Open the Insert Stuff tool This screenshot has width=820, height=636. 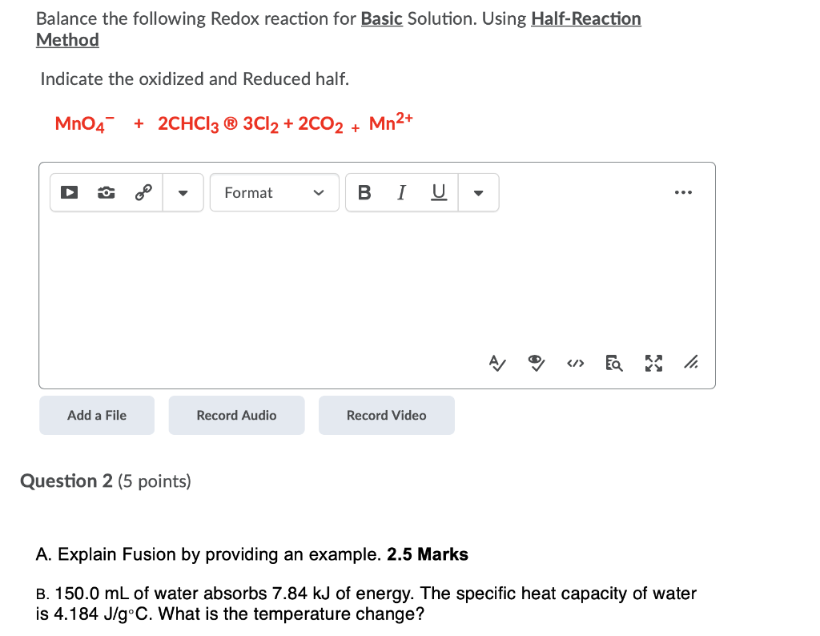coord(70,192)
